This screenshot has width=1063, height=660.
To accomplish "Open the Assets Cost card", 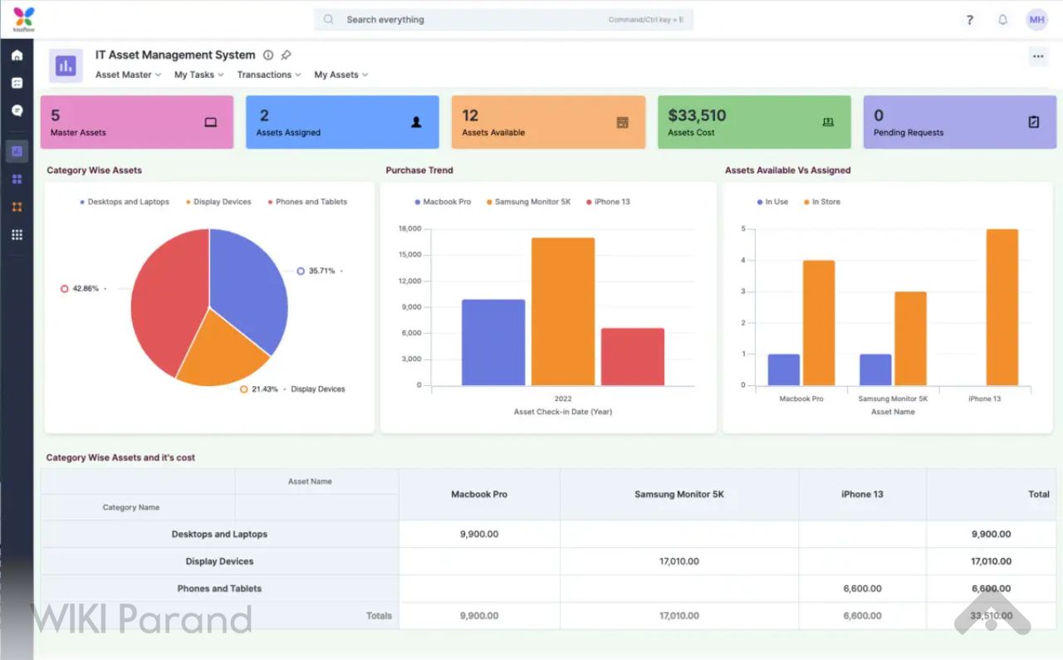I will click(x=754, y=122).
